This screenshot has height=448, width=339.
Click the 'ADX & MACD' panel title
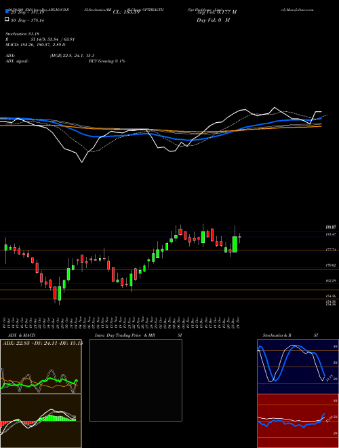(22, 335)
